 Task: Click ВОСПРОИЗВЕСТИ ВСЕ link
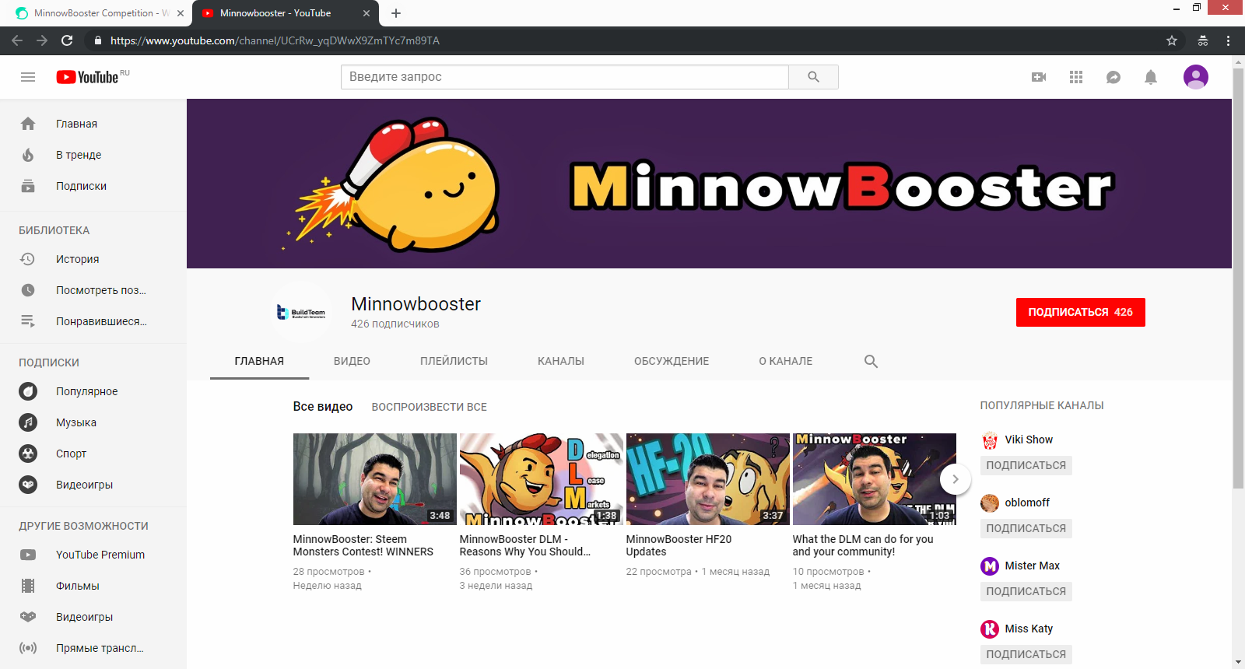(x=429, y=407)
